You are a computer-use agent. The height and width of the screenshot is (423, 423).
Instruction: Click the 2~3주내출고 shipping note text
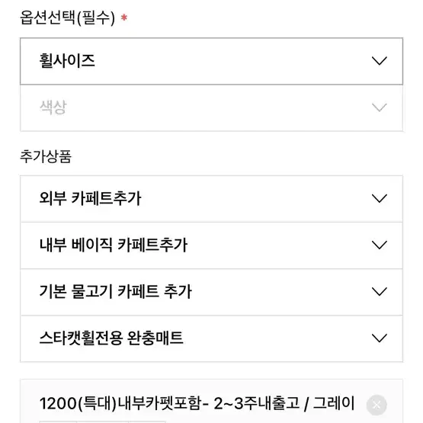pos(257,404)
